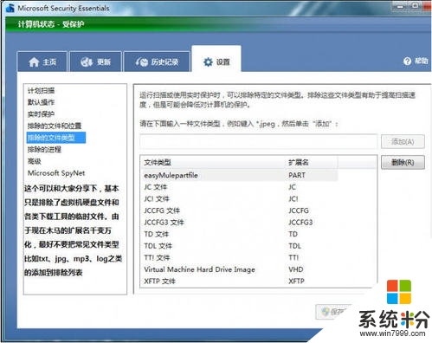Select Microsoft SpyNet in settings list
This screenshot has height=343, width=432.
click(x=56, y=173)
